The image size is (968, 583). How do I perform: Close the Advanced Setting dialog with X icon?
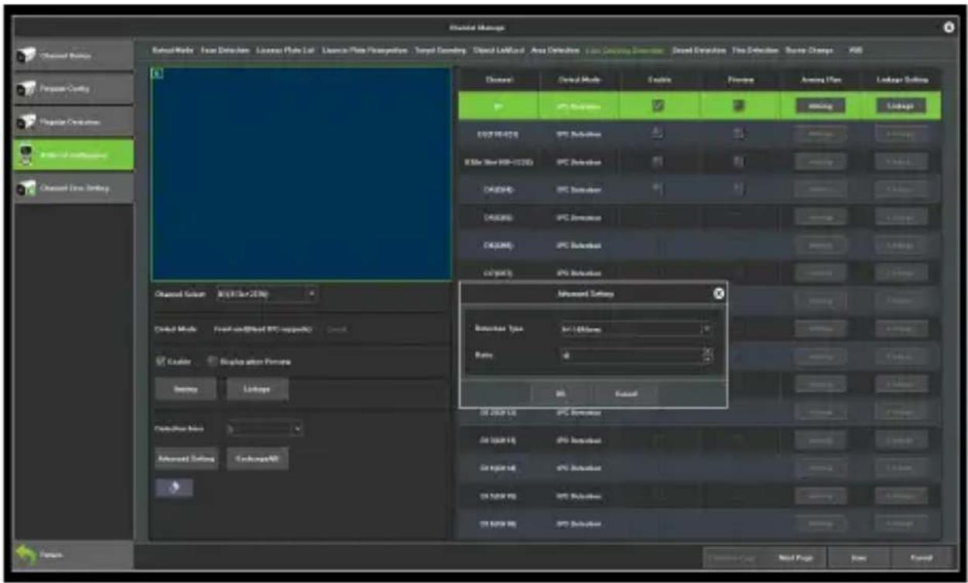point(717,294)
